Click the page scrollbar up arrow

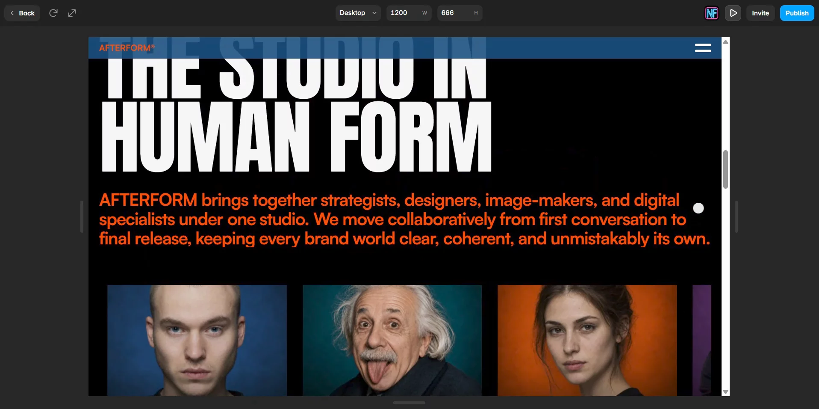click(725, 41)
